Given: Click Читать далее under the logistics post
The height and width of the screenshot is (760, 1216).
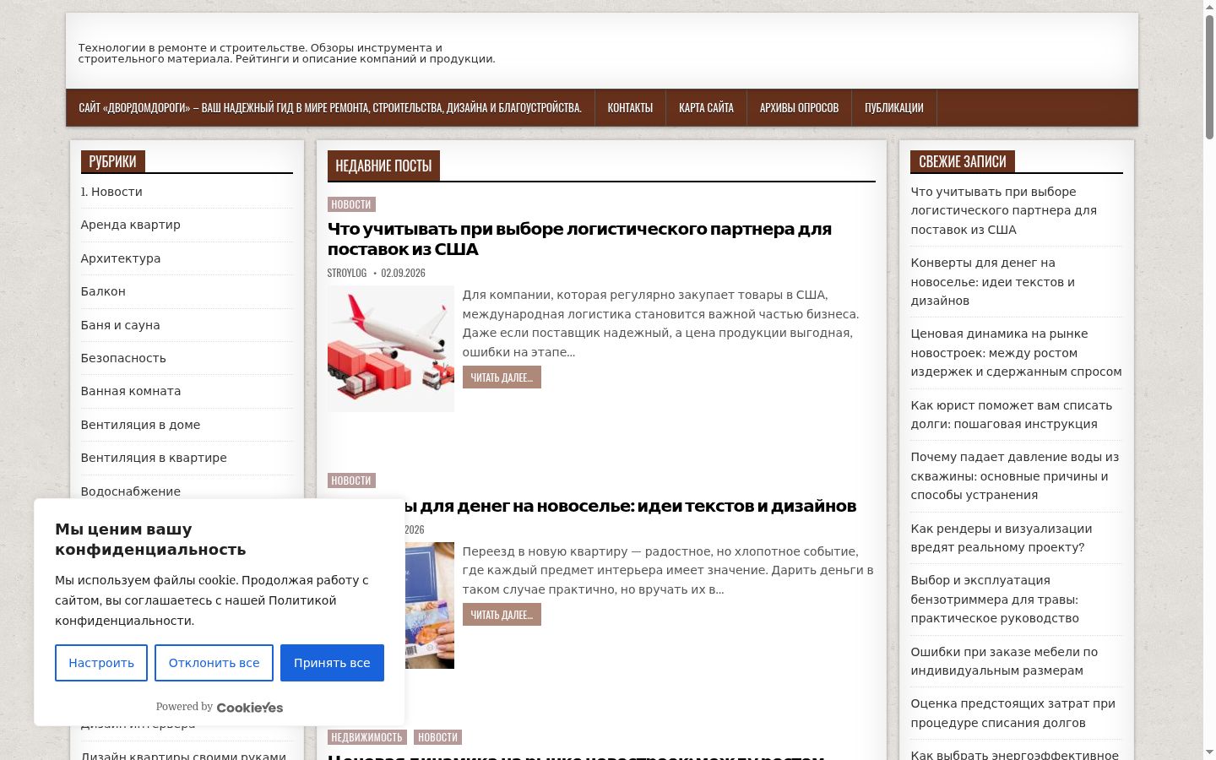Looking at the screenshot, I should click(502, 377).
